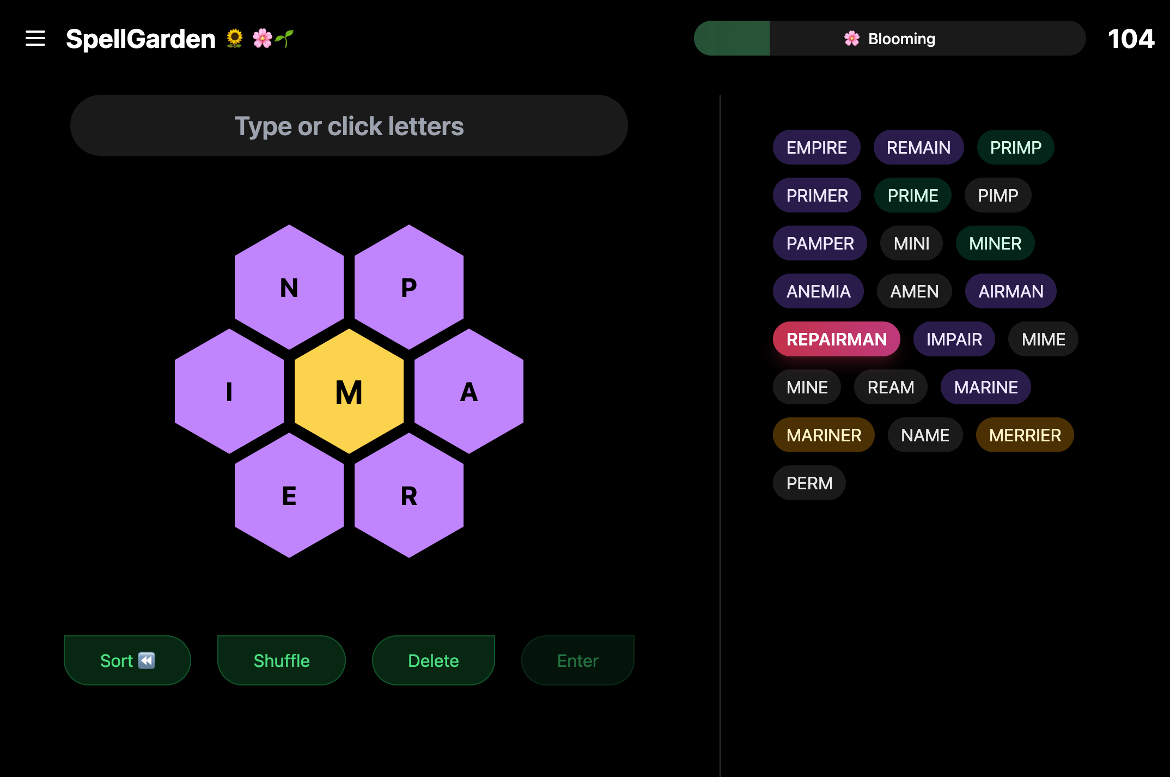The image size is (1170, 777).
Task: Click the Sort button with rewind icon
Action: pyautogui.click(x=127, y=660)
